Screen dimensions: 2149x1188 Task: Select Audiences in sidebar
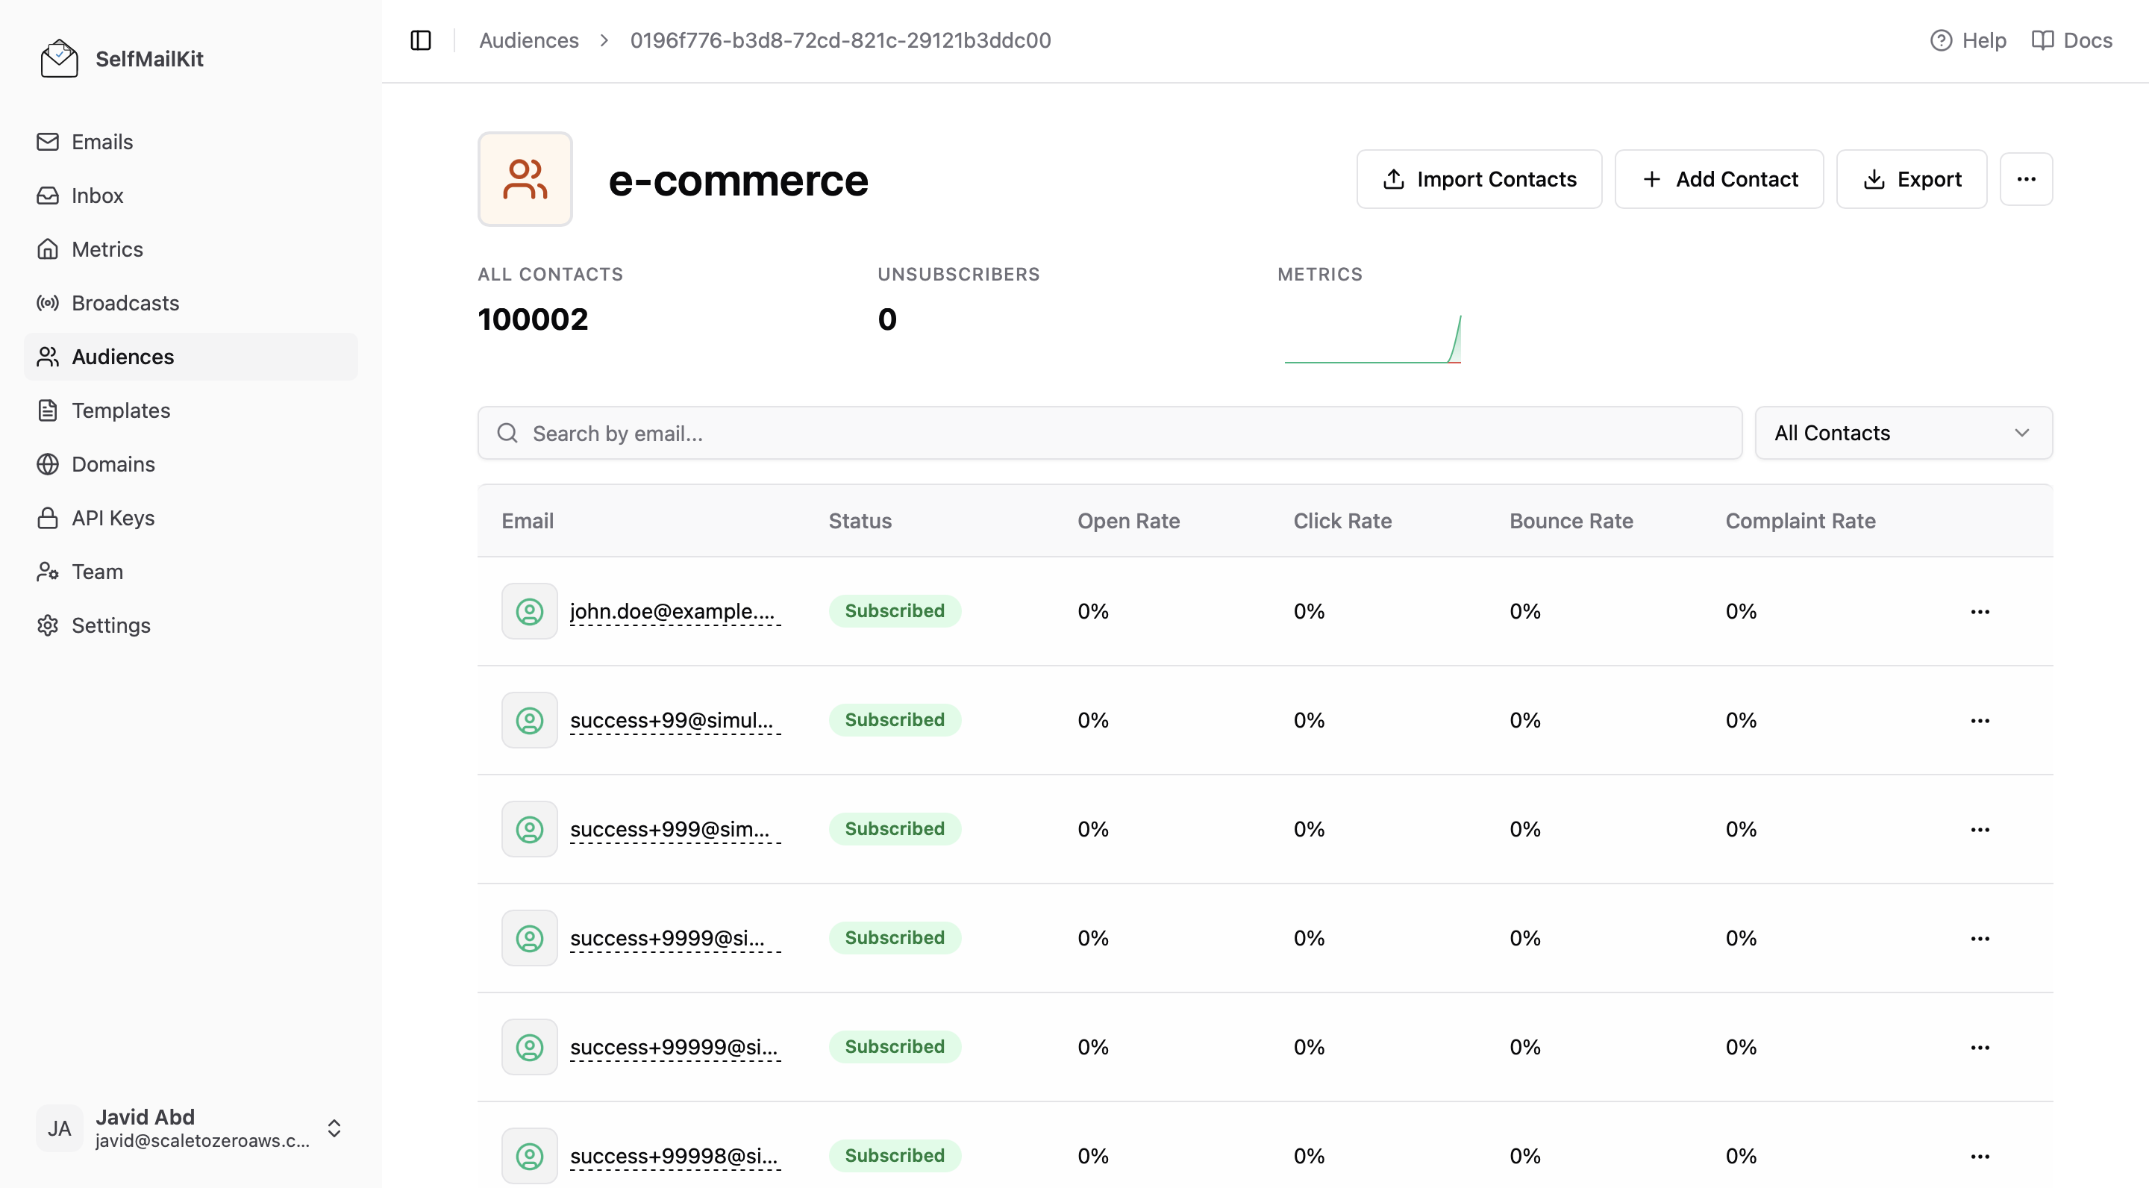tap(191, 357)
